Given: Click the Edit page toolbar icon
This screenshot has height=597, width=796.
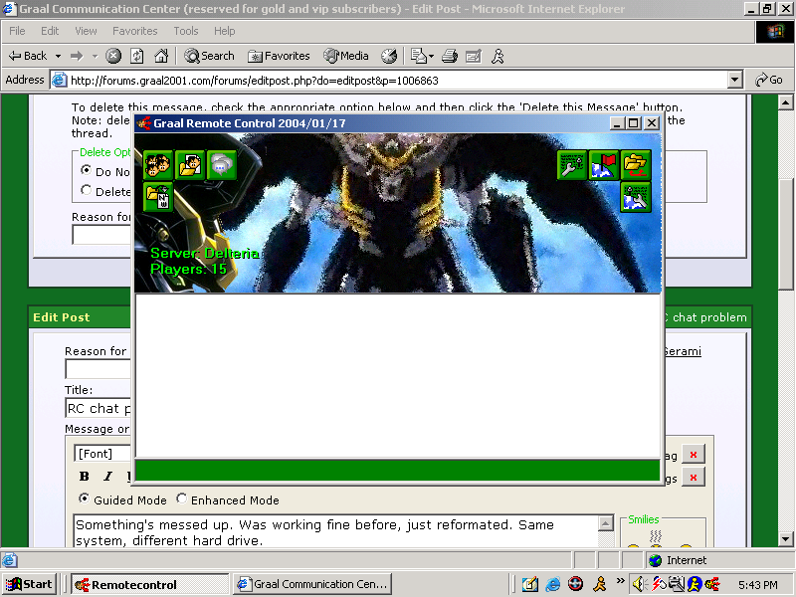Looking at the screenshot, I should point(474,56).
